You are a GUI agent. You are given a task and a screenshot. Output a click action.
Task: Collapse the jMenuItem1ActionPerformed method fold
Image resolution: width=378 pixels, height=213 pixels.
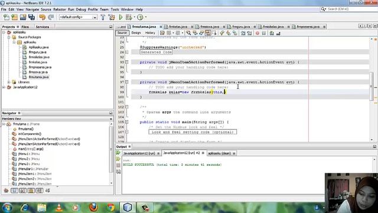point(127,82)
